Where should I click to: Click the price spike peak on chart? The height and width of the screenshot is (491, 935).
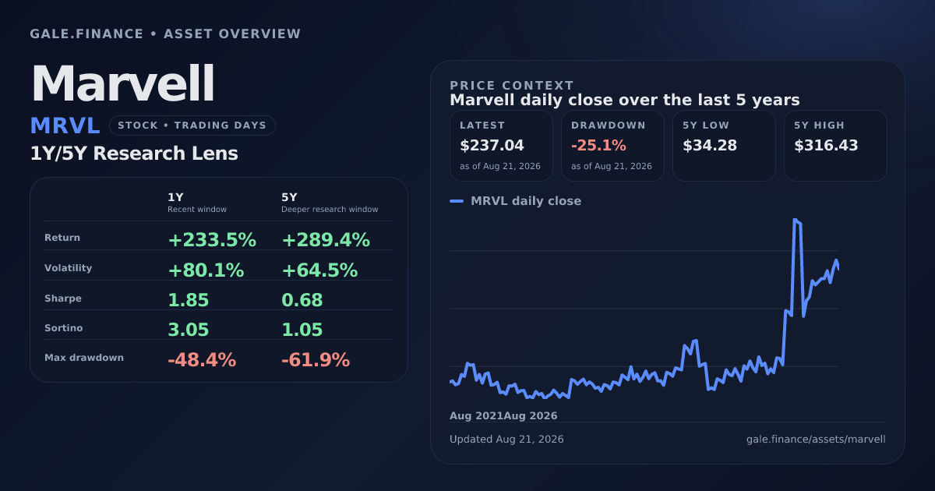795,220
